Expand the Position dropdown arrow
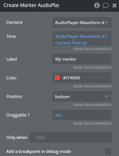Viewport: 119px width, 156px height. point(106,97)
